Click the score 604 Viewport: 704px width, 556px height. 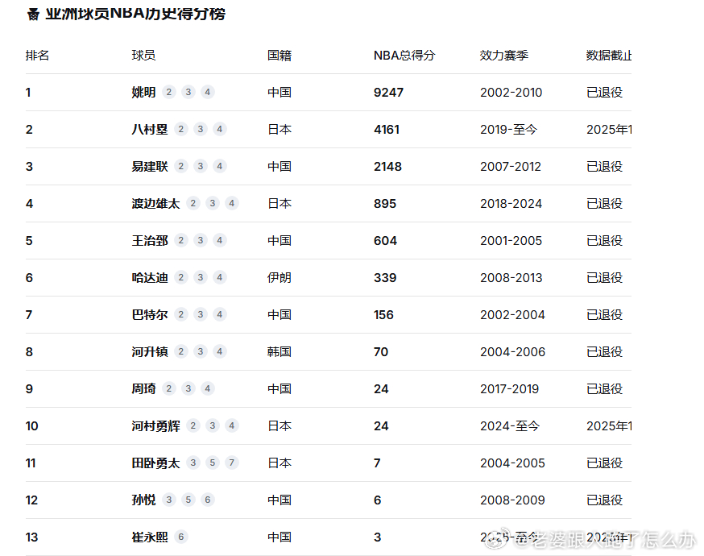(x=385, y=240)
